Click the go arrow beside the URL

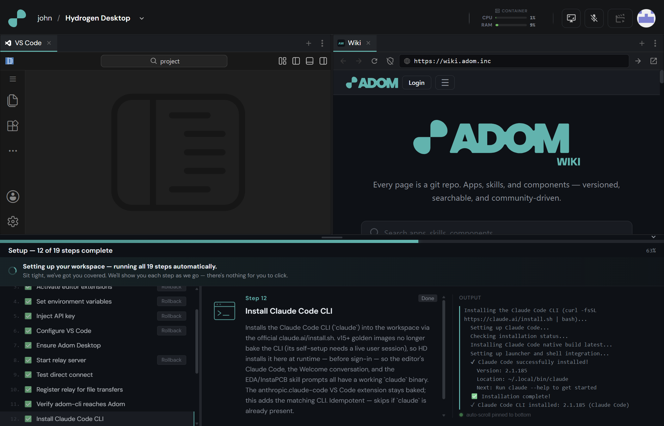[x=638, y=61]
